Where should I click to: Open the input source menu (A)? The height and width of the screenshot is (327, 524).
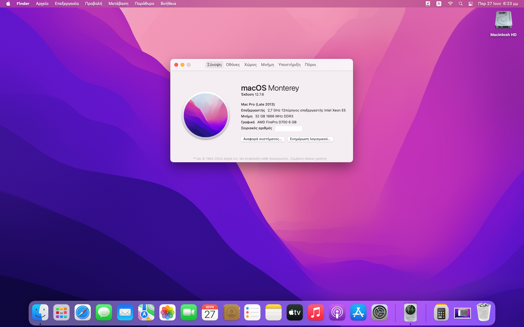point(439,4)
